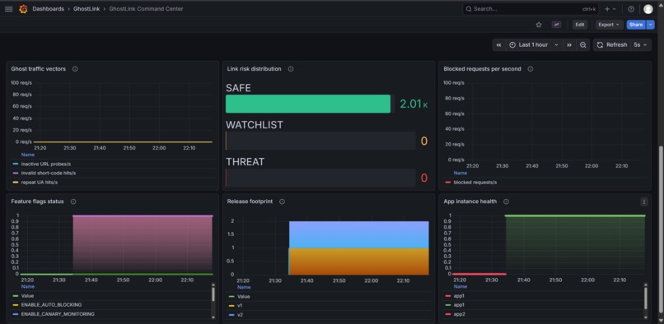Show info for Link risk distribution panel
The width and height of the screenshot is (664, 324).
(x=291, y=69)
